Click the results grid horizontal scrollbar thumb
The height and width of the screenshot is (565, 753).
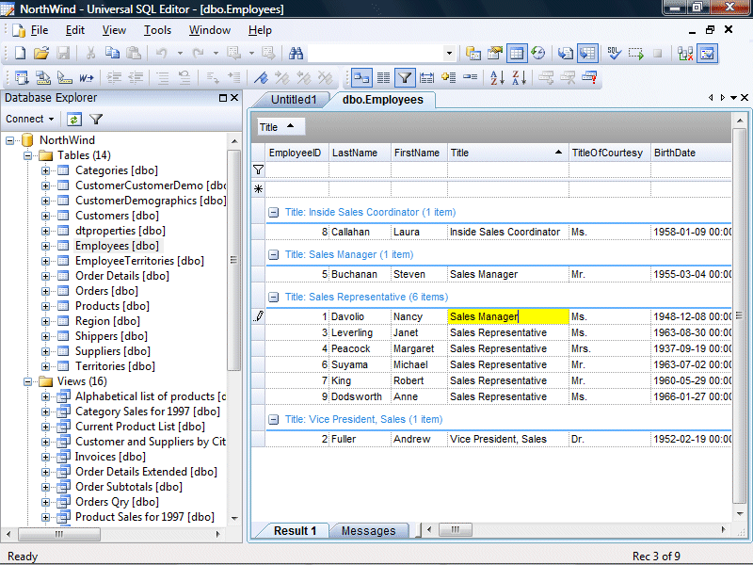[x=456, y=530]
